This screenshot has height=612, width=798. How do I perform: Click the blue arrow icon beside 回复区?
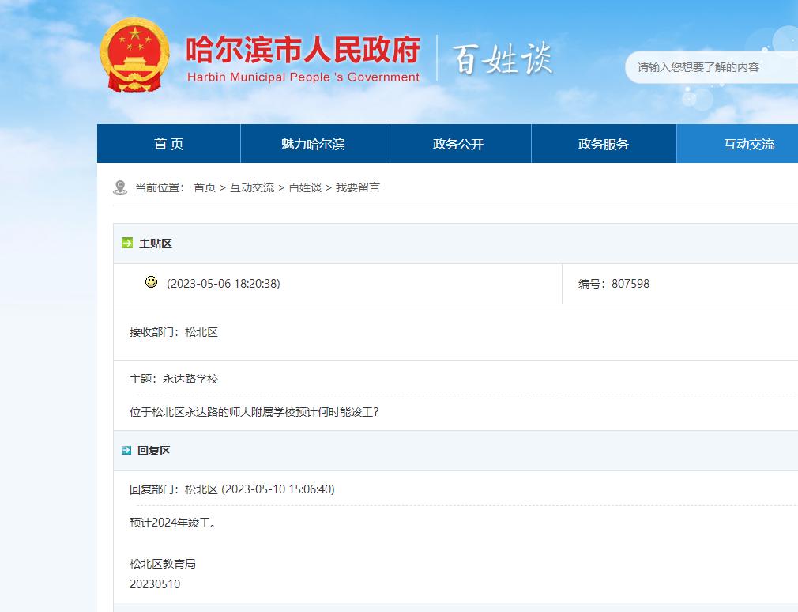(x=126, y=450)
